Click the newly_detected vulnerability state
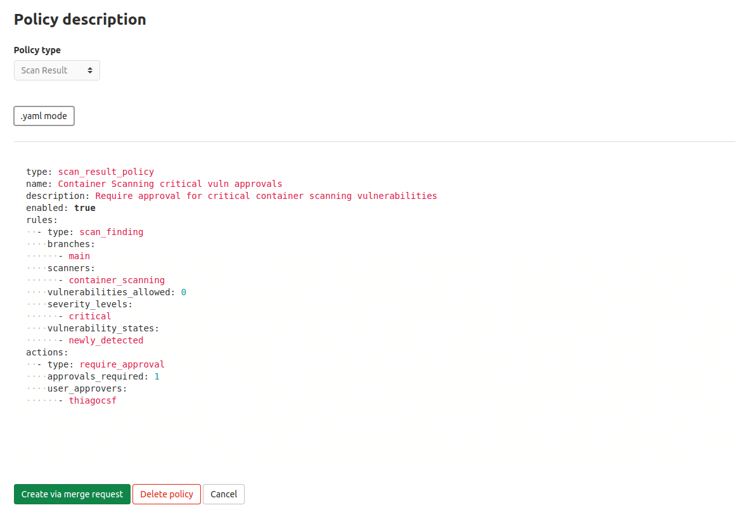The image size is (748, 517). point(106,340)
